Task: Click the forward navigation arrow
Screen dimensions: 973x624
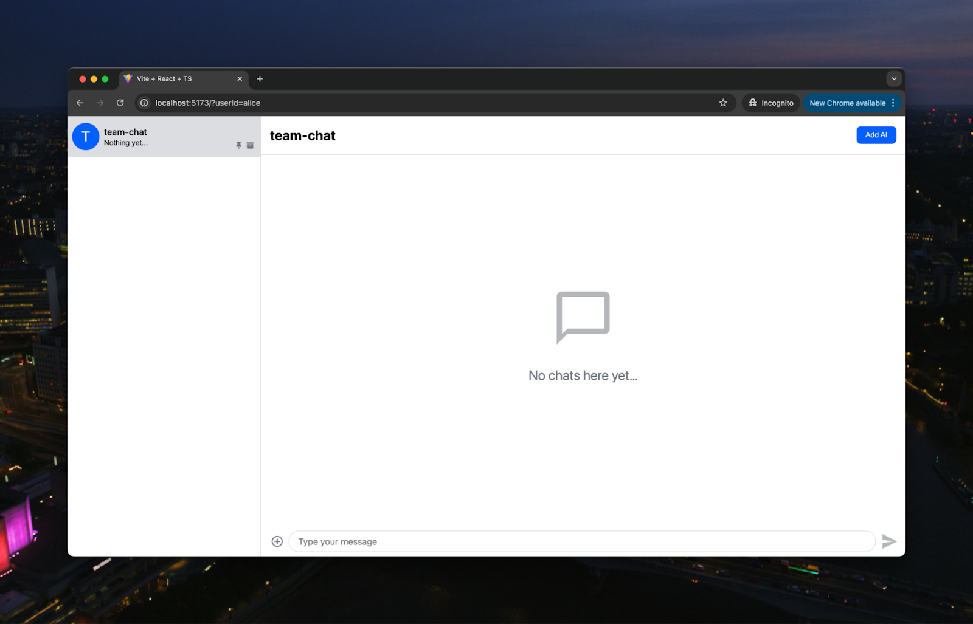Action: (x=100, y=103)
